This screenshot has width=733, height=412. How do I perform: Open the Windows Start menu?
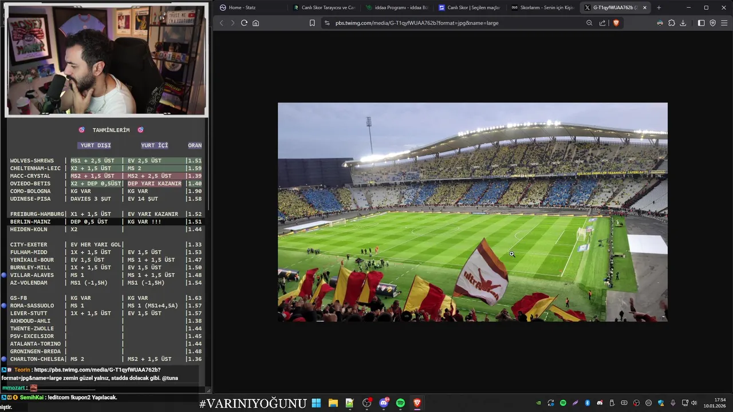[x=316, y=403]
